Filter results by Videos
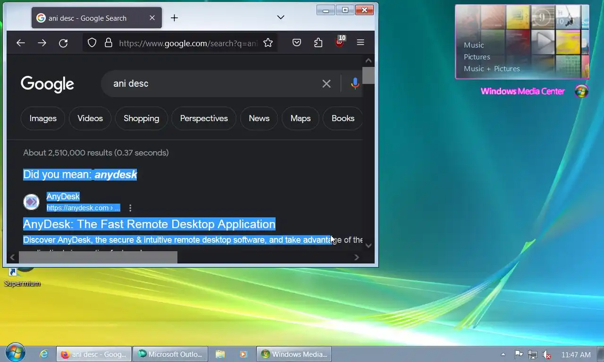Image resolution: width=604 pixels, height=362 pixels. [90, 118]
